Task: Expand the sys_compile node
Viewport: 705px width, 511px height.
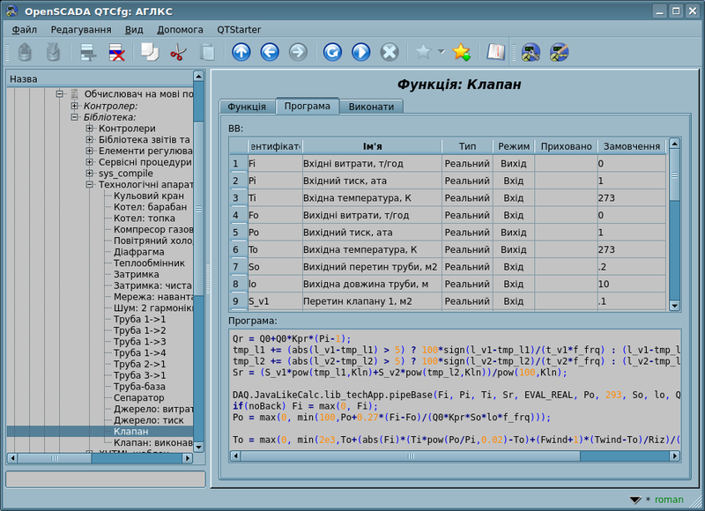Action: (x=90, y=173)
